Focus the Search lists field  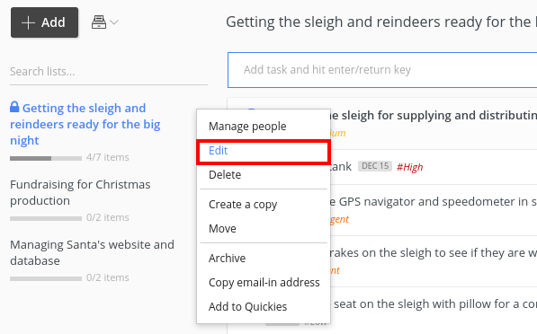[109, 72]
